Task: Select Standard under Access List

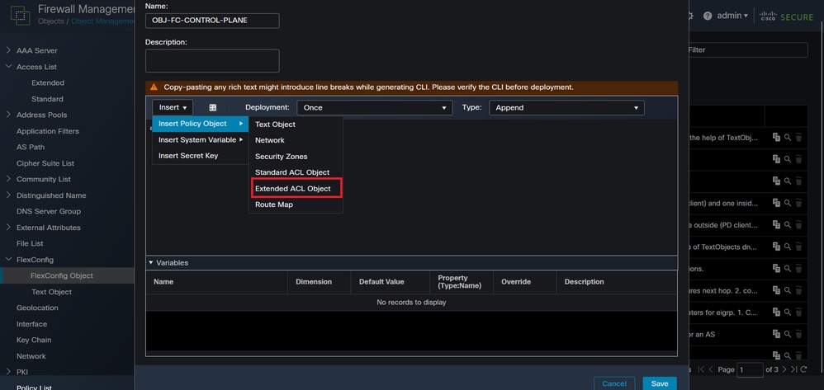Action: click(x=47, y=99)
